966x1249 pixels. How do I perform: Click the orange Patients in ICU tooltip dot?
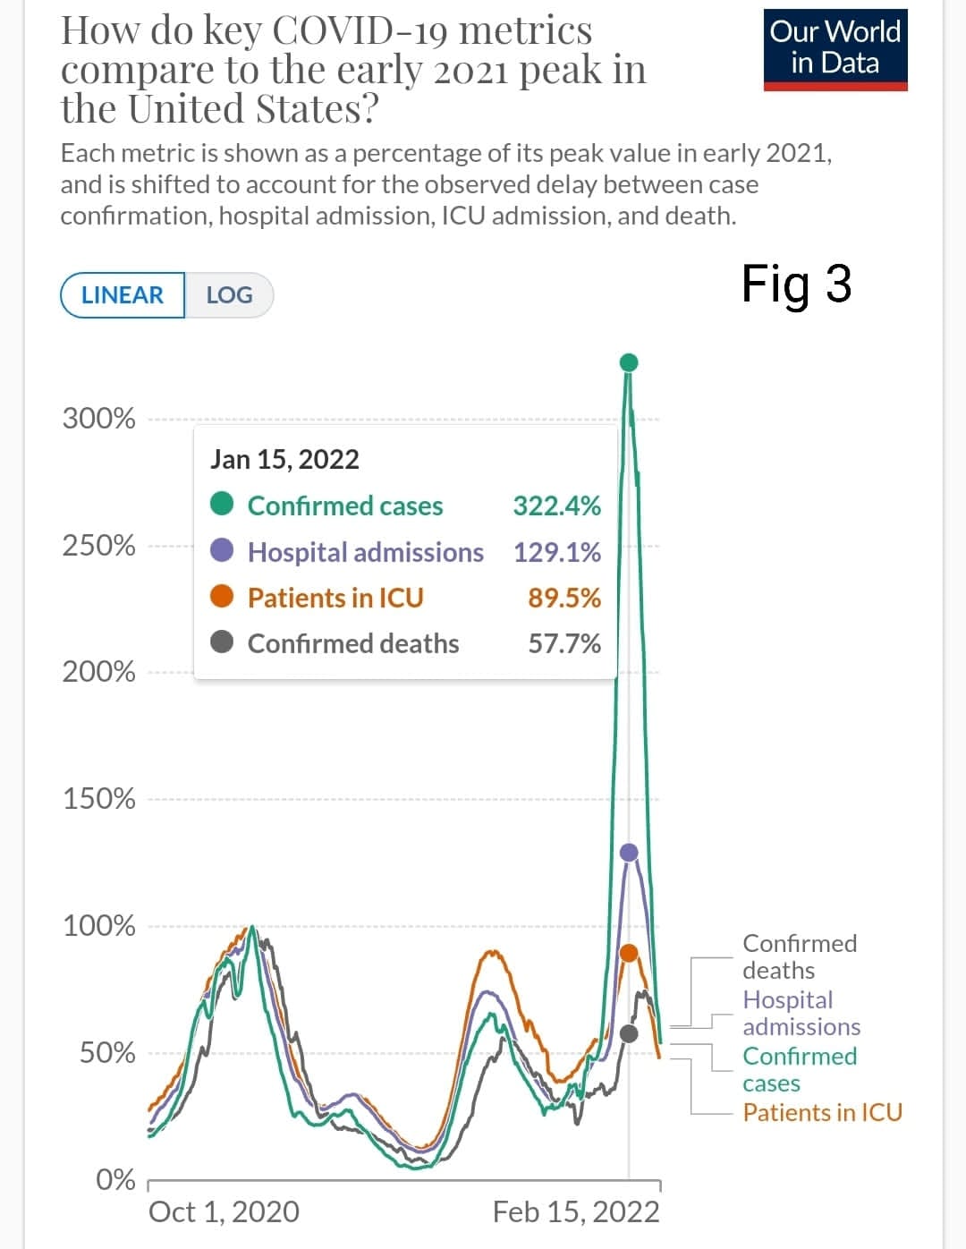coord(222,597)
